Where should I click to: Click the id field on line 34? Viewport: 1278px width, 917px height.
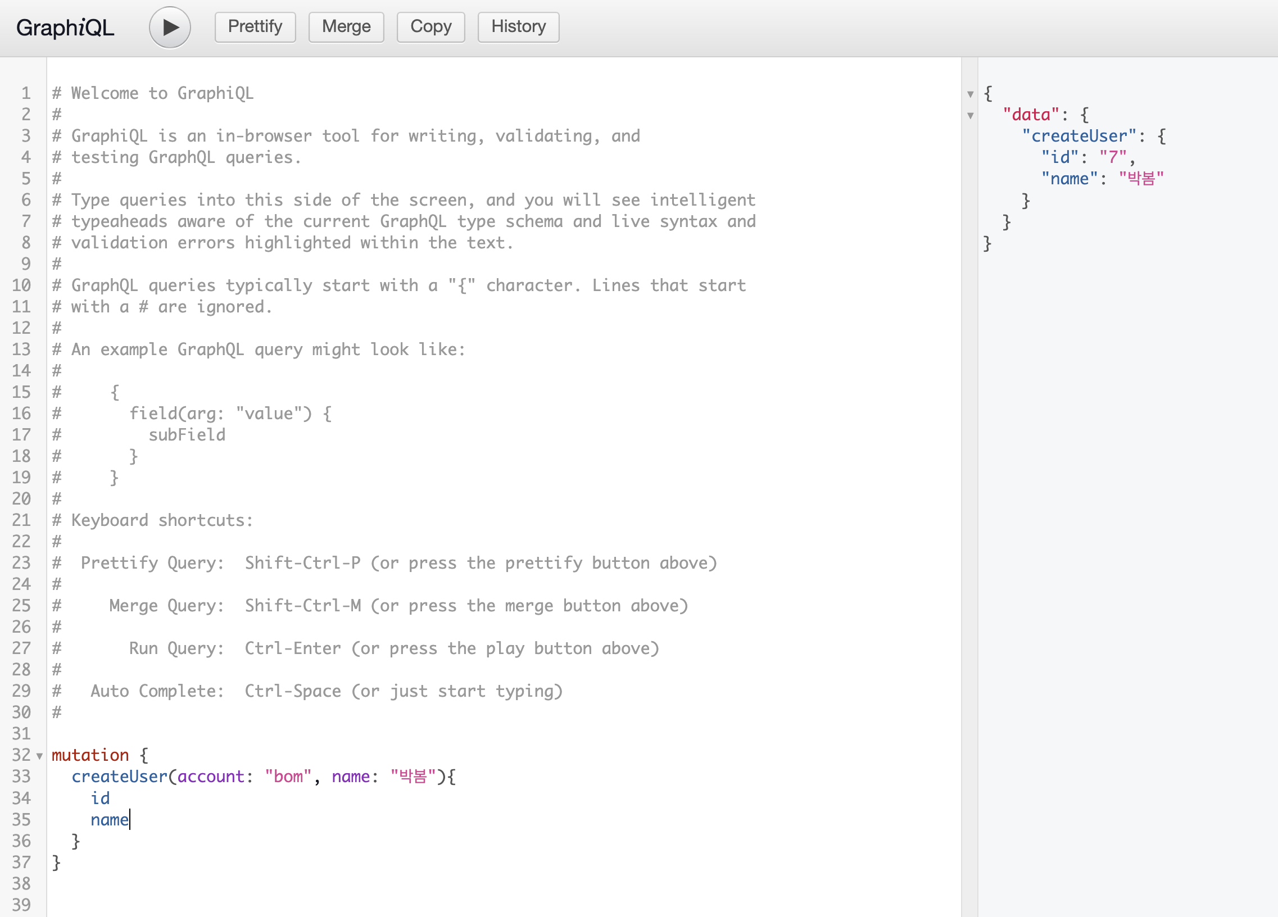click(100, 797)
